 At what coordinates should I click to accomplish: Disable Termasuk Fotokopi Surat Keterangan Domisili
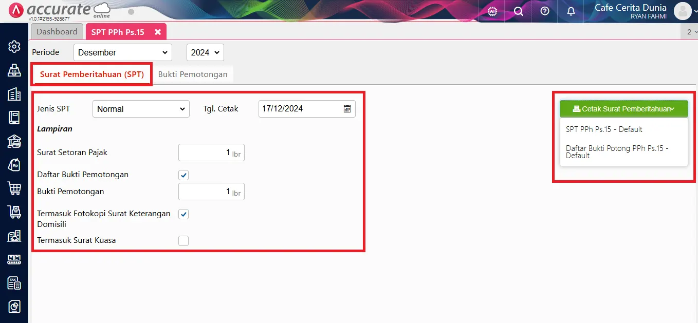pyautogui.click(x=183, y=214)
